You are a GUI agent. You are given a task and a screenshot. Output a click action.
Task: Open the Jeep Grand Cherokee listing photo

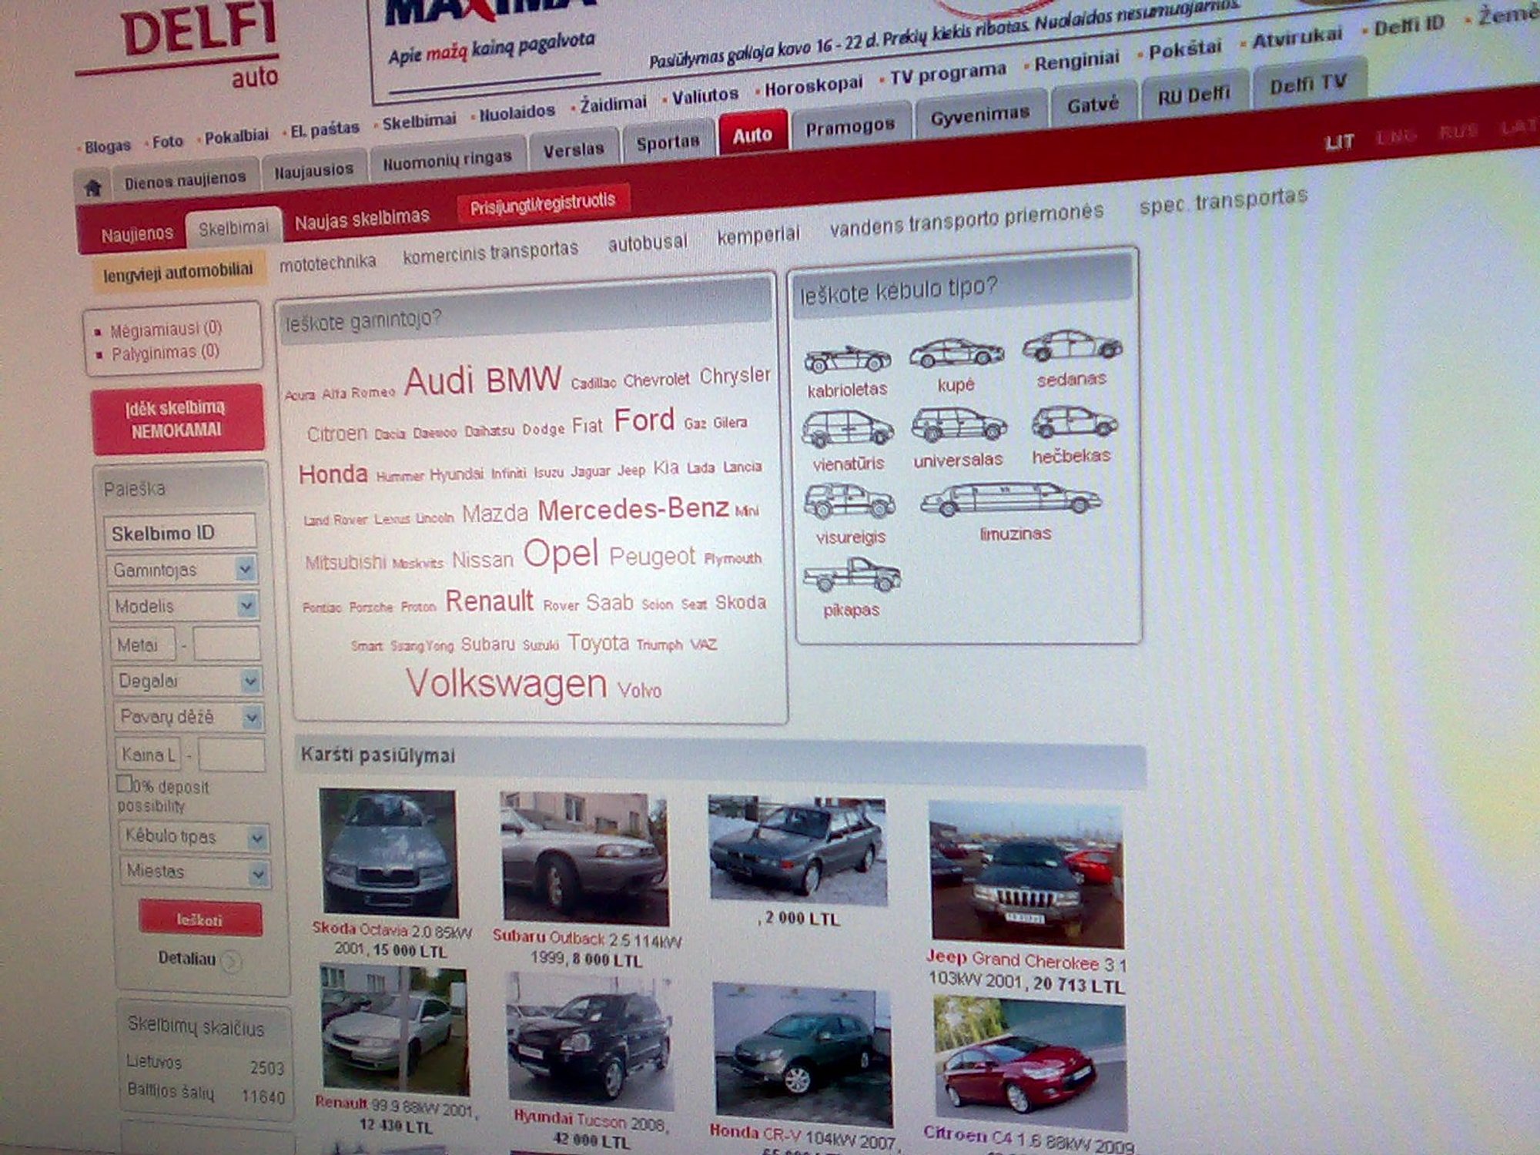(1026, 874)
